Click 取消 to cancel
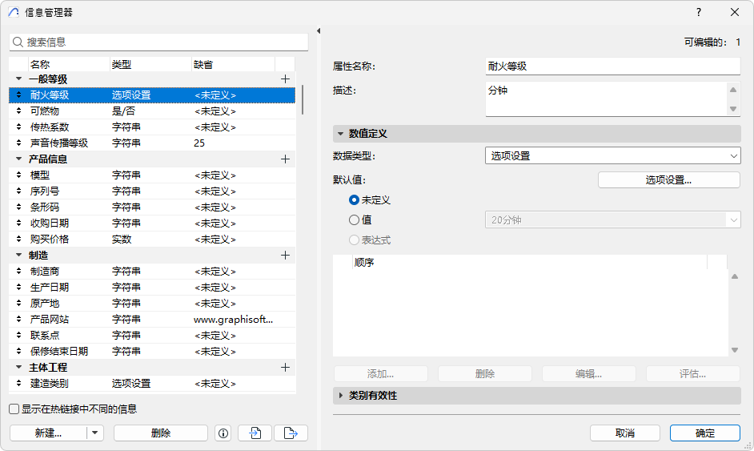754x451 pixels. click(625, 433)
